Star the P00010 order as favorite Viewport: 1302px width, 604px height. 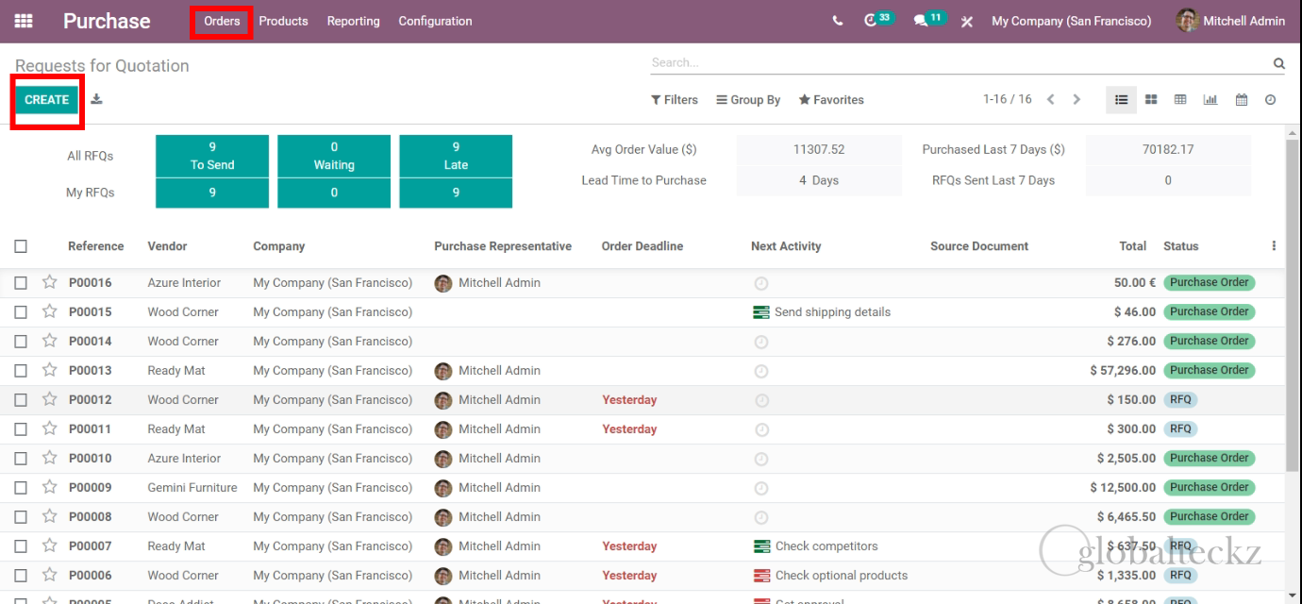(x=50, y=458)
